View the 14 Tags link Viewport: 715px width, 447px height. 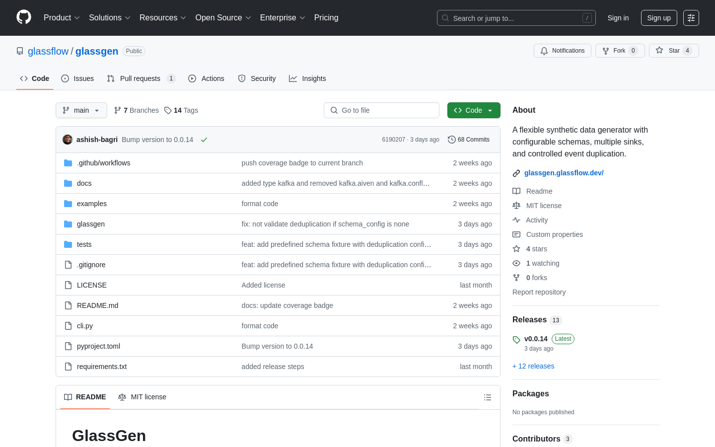[181, 110]
